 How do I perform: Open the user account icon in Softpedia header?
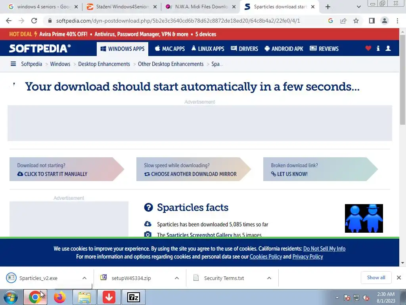click(x=388, y=48)
